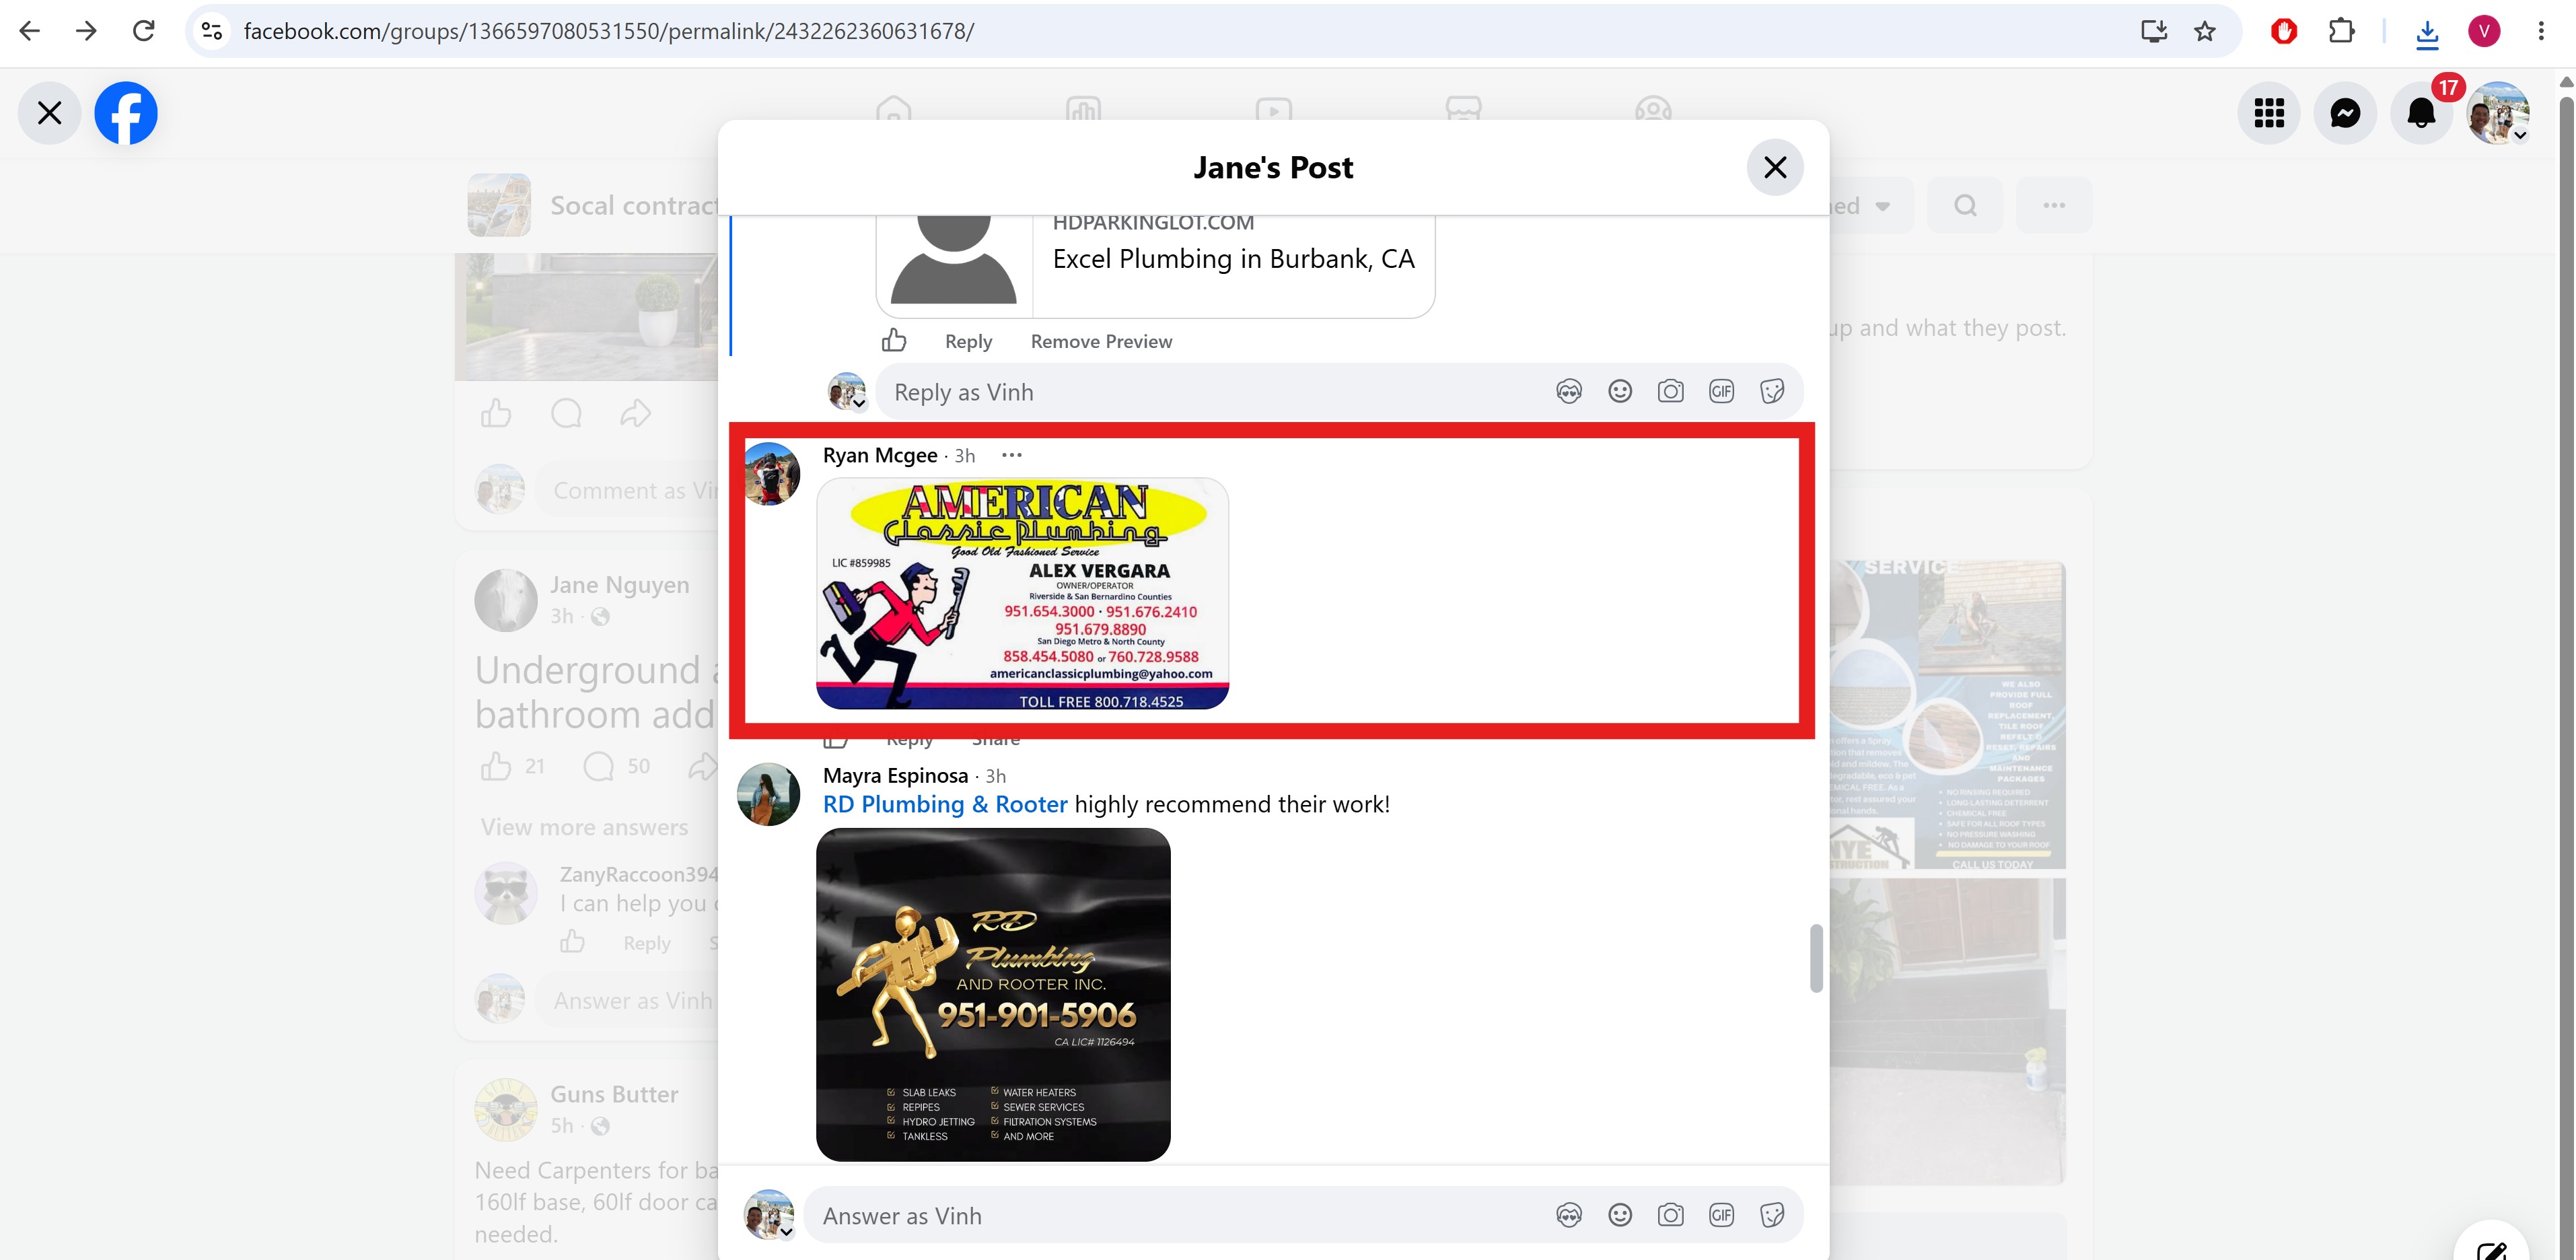This screenshot has width=2576, height=1260.
Task: Click the Facebook logo
Action: (x=126, y=113)
